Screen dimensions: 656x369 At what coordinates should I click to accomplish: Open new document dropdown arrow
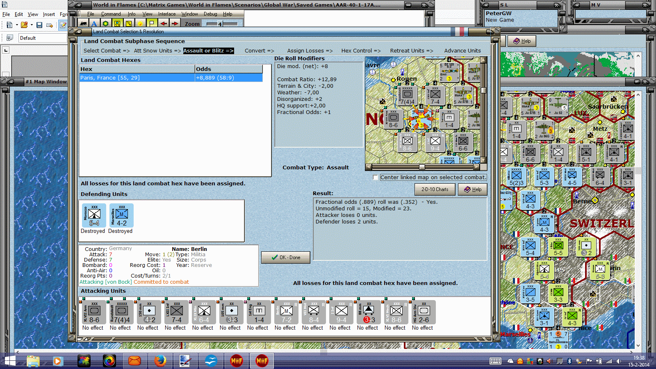[x=17, y=25]
